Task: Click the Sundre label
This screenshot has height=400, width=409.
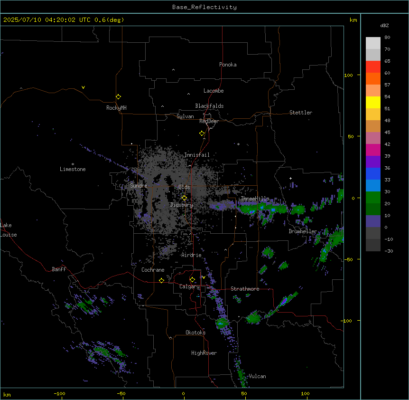Action: [x=139, y=186]
